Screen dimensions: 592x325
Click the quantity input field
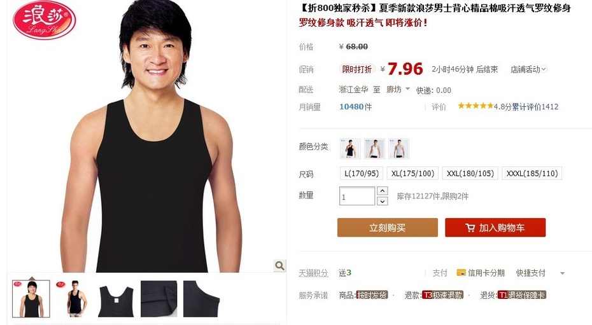356,196
